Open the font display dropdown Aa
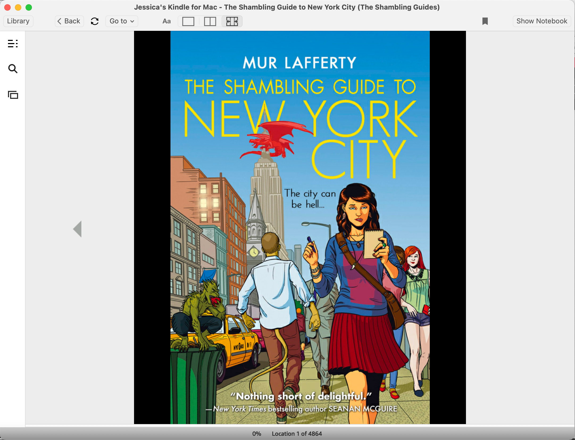Viewport: 575px width, 440px height. (x=166, y=21)
